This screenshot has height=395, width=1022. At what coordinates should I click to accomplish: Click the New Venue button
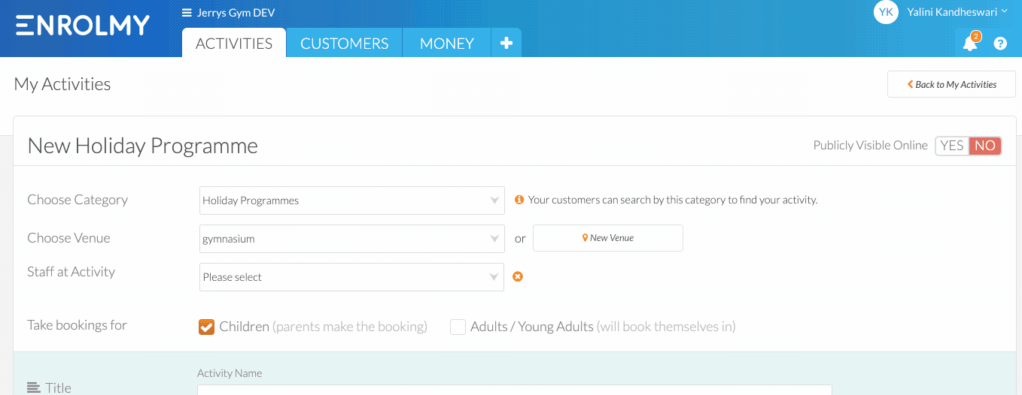608,238
